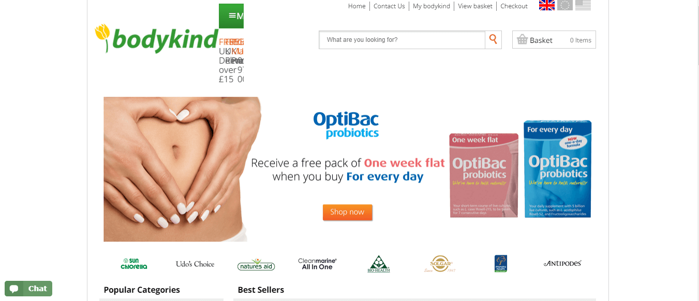Viewport: 699px width, 301px height.
Task: Open My bodykind account link
Action: click(432, 6)
